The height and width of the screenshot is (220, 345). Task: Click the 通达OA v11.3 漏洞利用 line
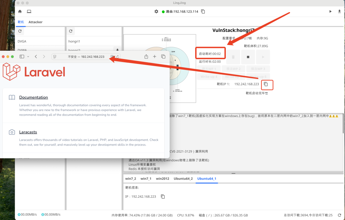[x=169, y=160]
